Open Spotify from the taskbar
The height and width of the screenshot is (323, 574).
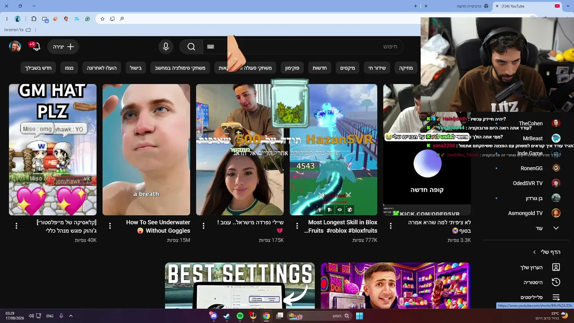[240, 316]
